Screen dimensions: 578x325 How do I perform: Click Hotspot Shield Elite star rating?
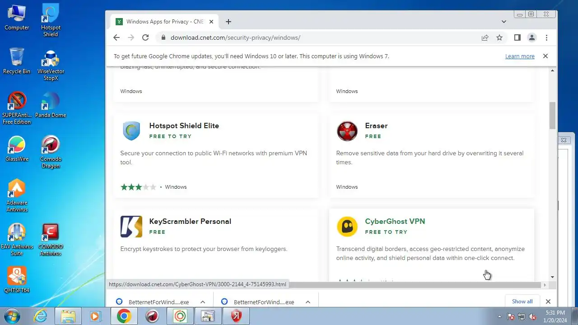pos(138,187)
